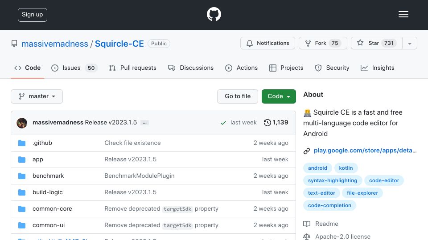
Task: View the 1,139 commits history
Action: coord(276,123)
